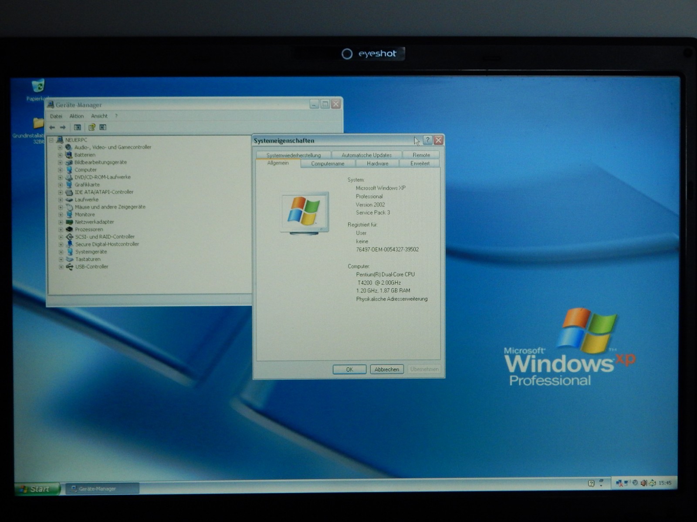Select the DVD/CD-ROM-Laufwerke disc icon

coord(69,177)
